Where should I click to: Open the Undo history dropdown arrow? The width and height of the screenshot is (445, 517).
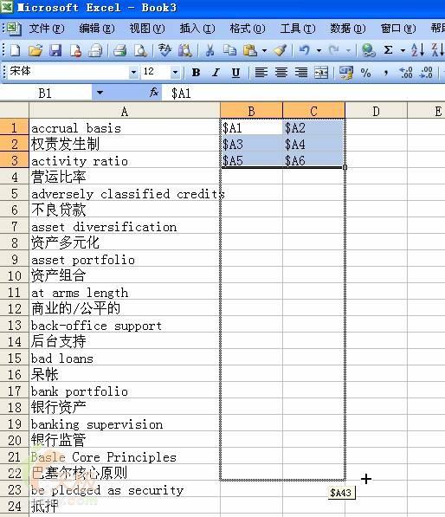[x=319, y=50]
